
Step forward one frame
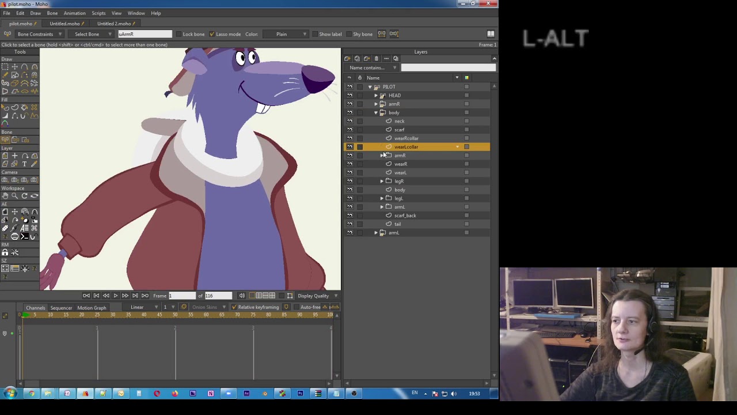click(x=125, y=296)
